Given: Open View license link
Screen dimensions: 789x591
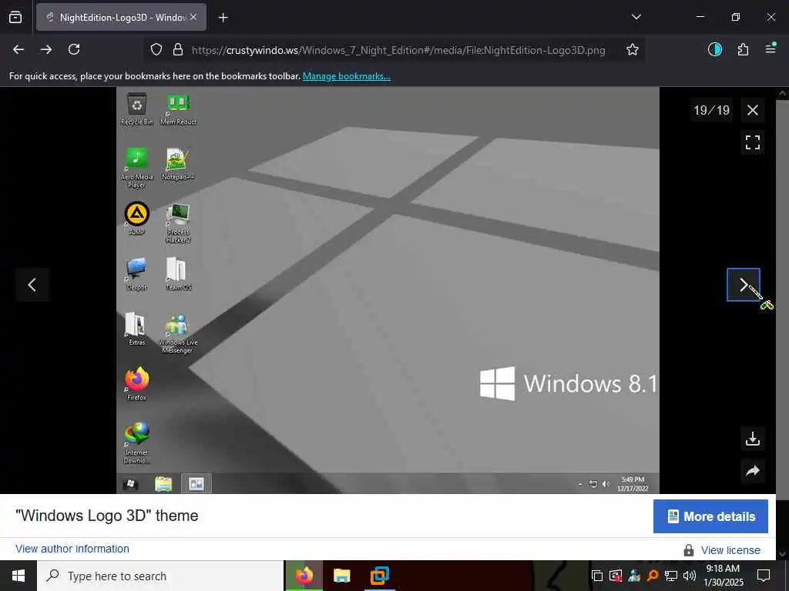Looking at the screenshot, I should [x=730, y=550].
